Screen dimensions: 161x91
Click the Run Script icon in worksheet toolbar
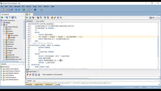pyautogui.click(x=30, y=17)
